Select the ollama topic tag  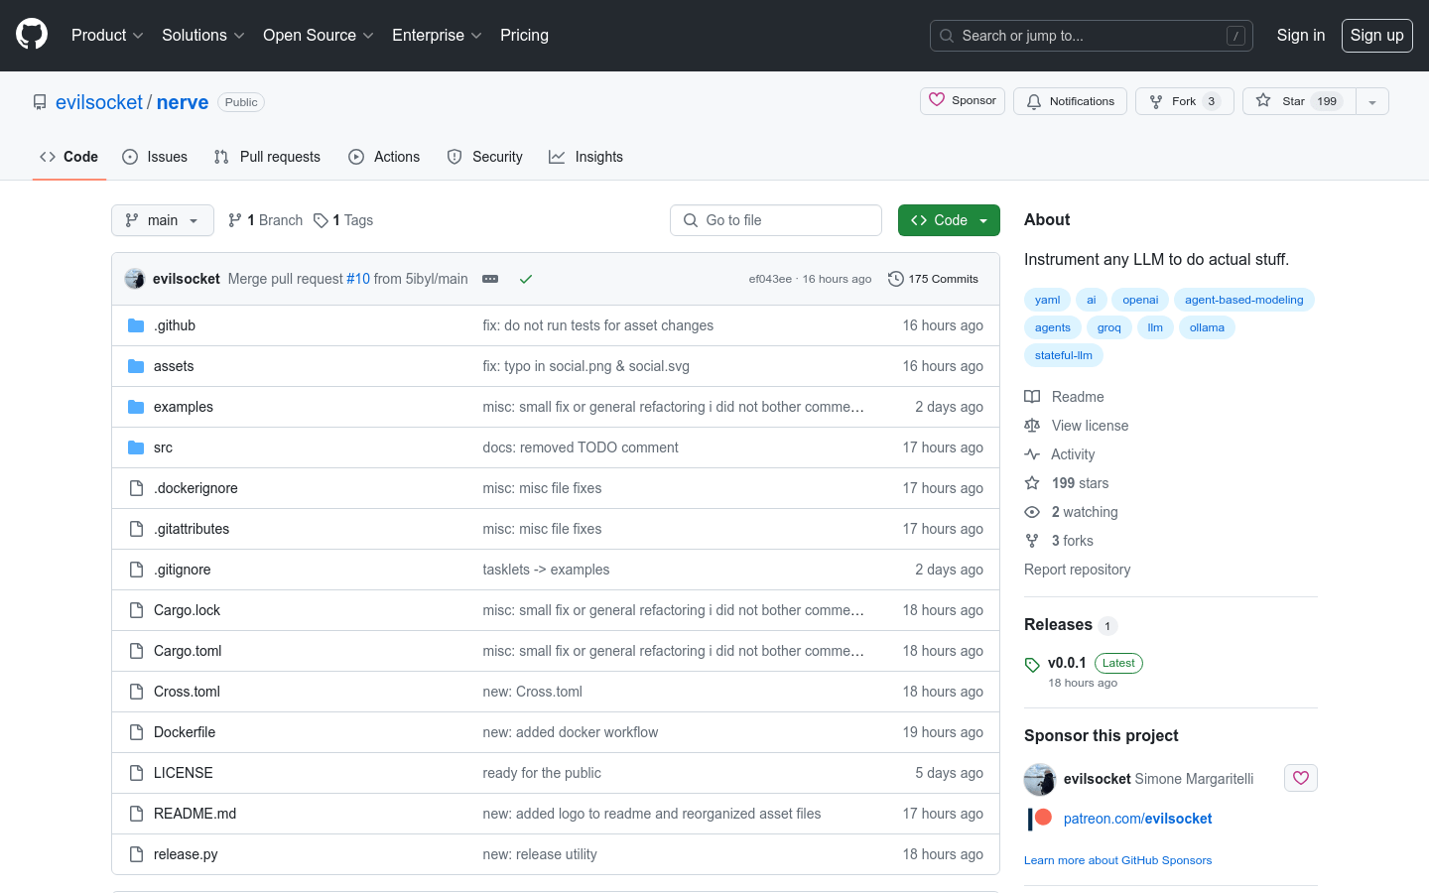point(1207,327)
